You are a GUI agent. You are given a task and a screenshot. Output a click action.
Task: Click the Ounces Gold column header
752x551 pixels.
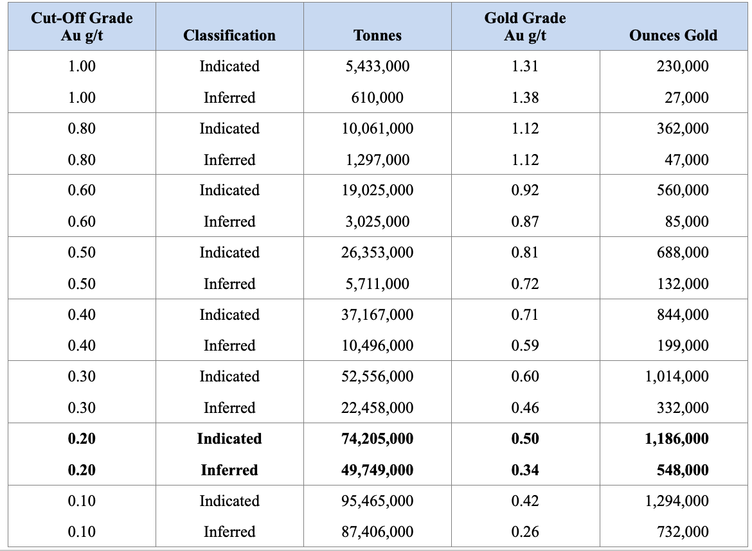click(673, 35)
